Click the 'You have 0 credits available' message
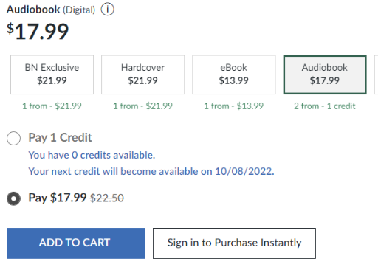This screenshot has height=273, width=378. tap(92, 155)
